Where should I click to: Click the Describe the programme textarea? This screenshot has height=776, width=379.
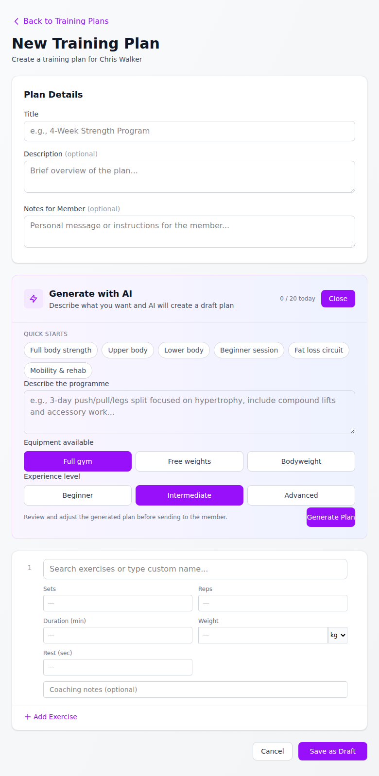(x=189, y=412)
